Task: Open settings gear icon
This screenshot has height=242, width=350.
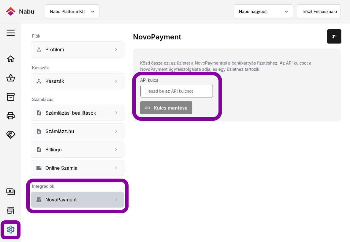Action: click(x=10, y=230)
